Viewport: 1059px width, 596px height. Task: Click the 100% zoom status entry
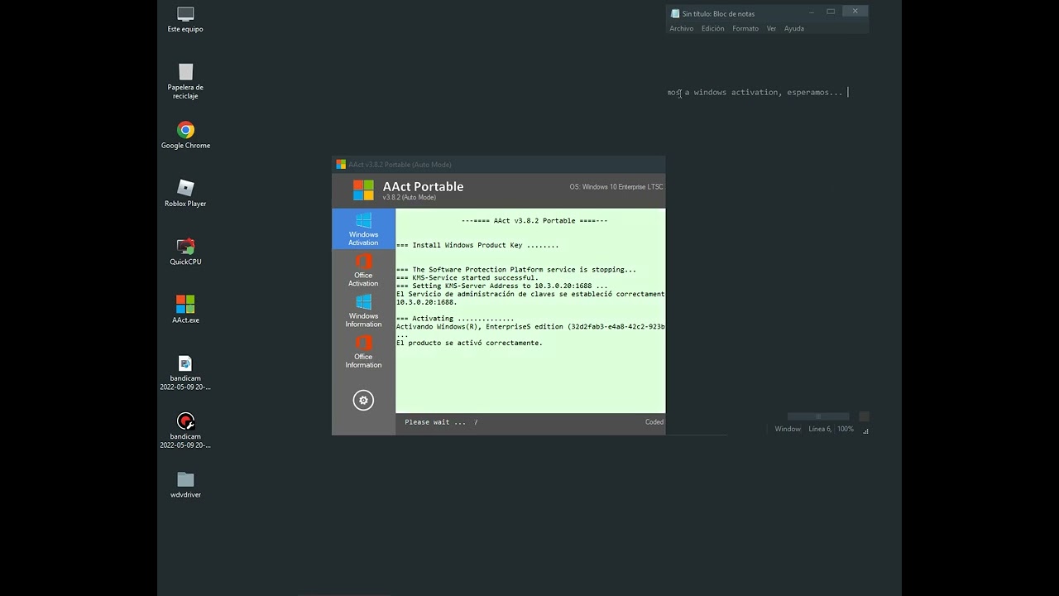pyautogui.click(x=845, y=429)
